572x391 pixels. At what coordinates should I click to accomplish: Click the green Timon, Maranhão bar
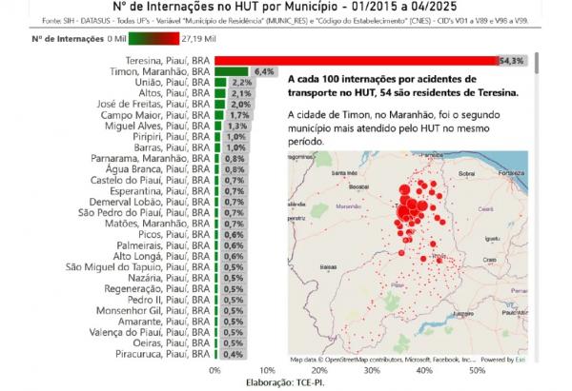tap(232, 71)
